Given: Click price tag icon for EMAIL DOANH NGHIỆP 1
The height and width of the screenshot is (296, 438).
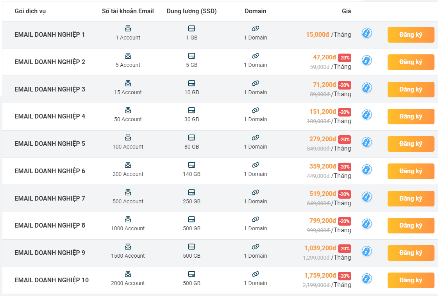Looking at the screenshot, I should tap(367, 33).
